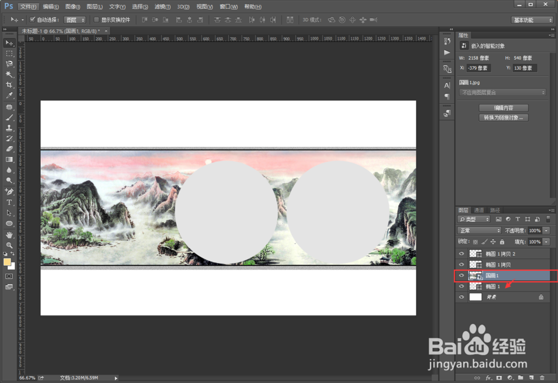Select the Eraser tool

(9, 149)
